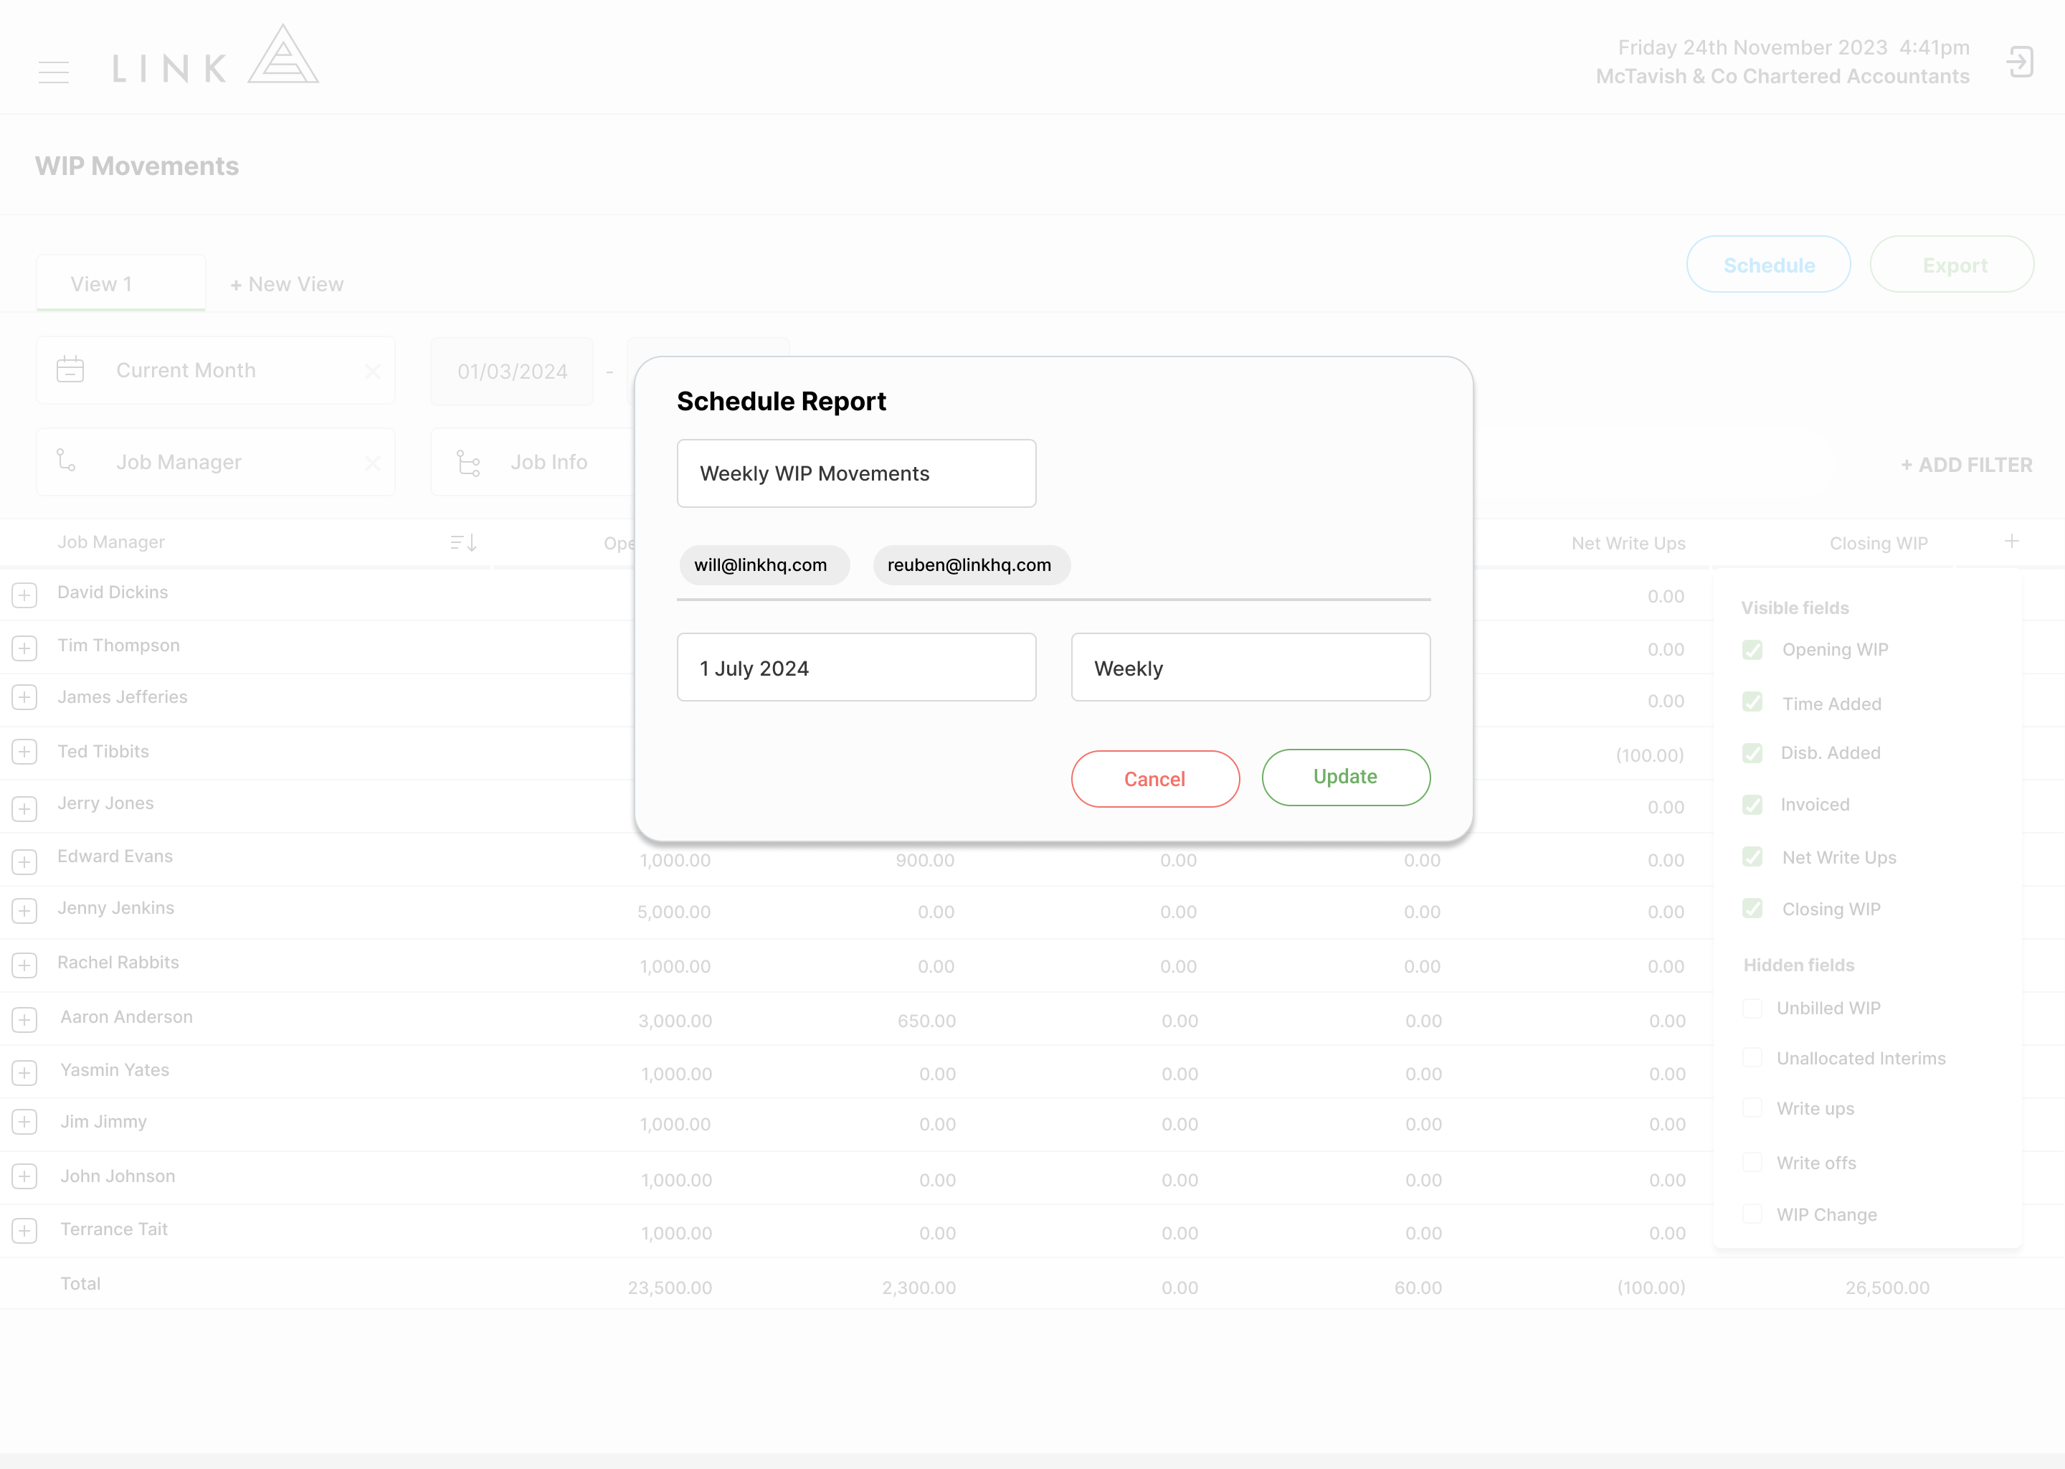The width and height of the screenshot is (2065, 1469).
Task: Expand the Yasmin Yates row
Action: (24, 1073)
